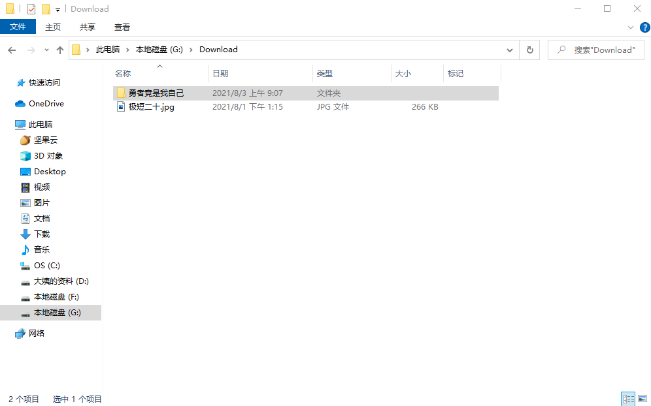Click the search magnifier icon

561,50
